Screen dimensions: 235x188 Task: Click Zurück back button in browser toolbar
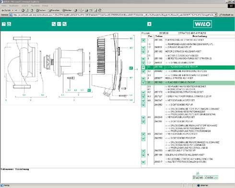coord(6,11)
